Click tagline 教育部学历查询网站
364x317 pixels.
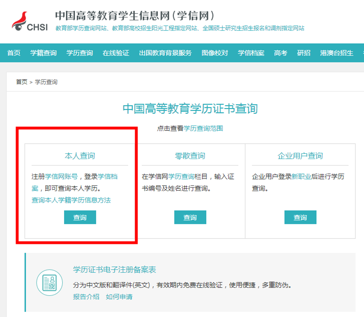tap(81, 28)
